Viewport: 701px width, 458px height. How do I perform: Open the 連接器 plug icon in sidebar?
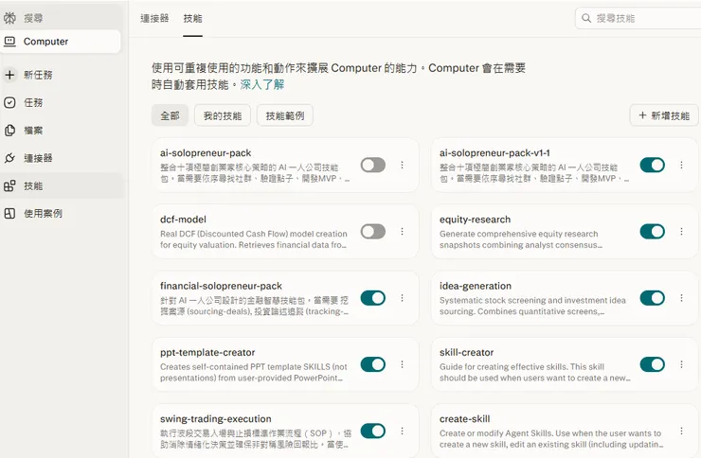point(9,158)
